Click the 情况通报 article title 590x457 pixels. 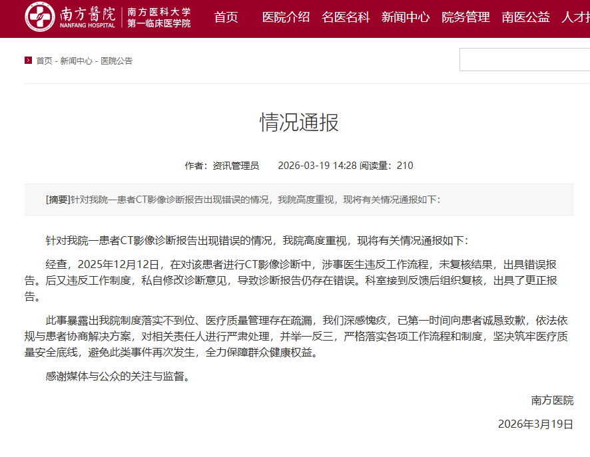point(299,122)
